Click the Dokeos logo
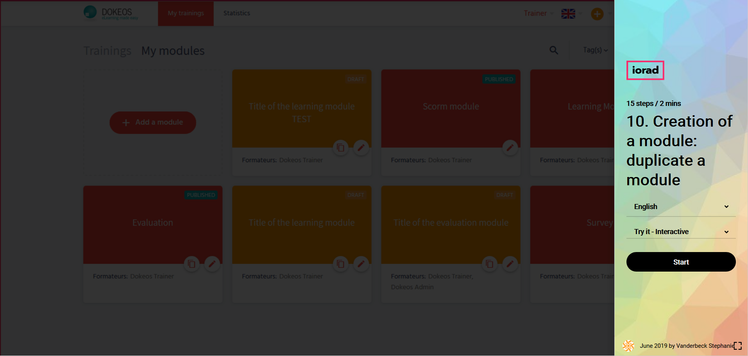Image resolution: width=748 pixels, height=356 pixels. point(111,13)
